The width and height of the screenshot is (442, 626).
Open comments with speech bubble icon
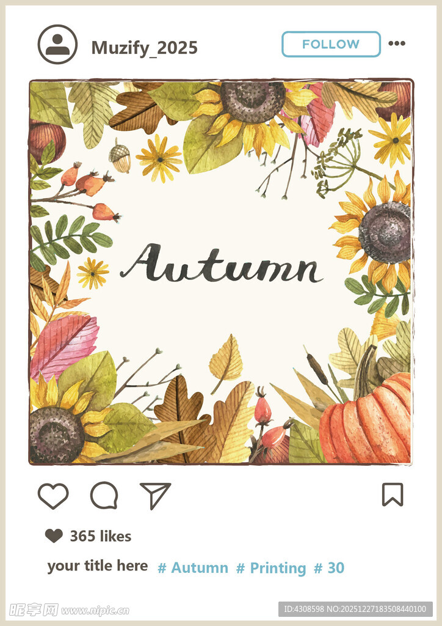click(104, 495)
